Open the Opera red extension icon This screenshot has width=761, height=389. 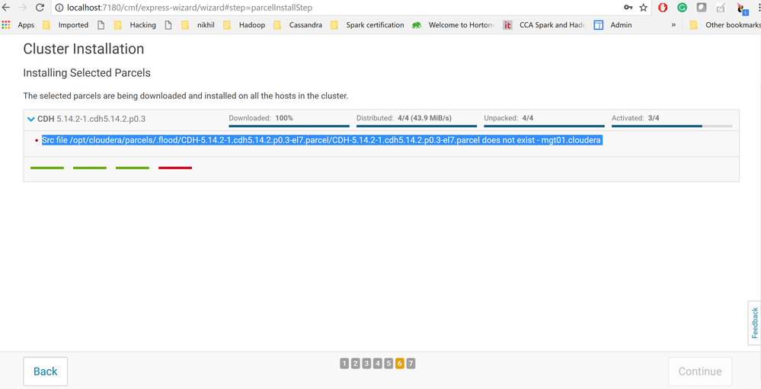663,8
